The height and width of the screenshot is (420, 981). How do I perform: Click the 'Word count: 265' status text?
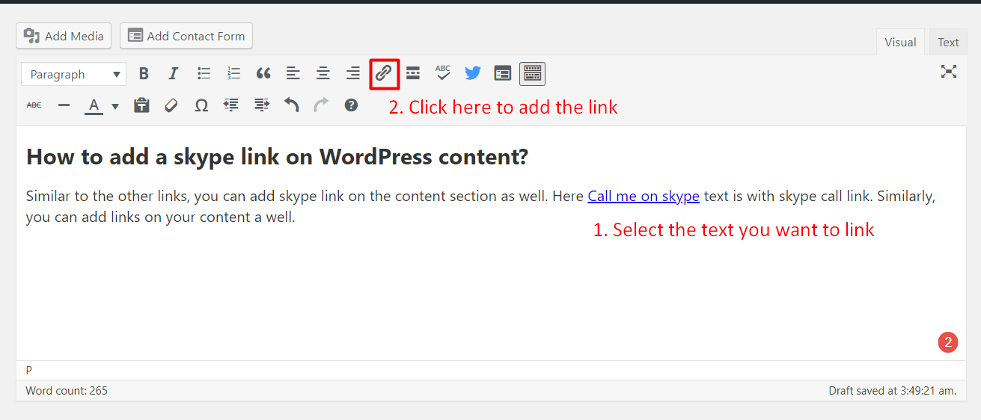coord(67,391)
